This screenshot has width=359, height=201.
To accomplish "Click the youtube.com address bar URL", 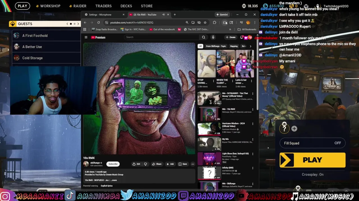I will coord(132,23).
